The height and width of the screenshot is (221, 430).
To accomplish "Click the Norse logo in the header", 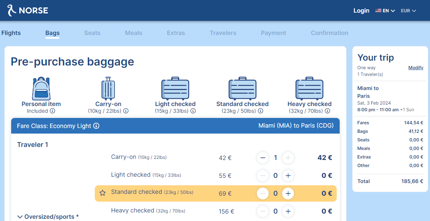I will (28, 10).
